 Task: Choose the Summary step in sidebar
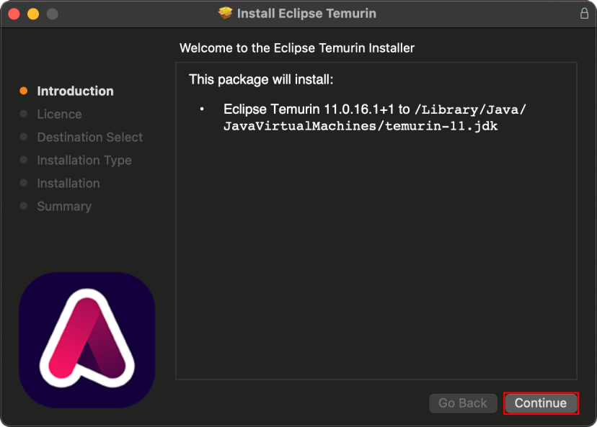click(64, 206)
